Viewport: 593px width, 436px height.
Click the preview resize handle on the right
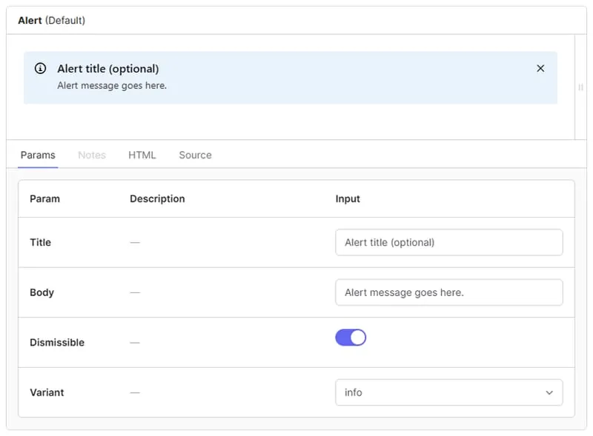580,87
